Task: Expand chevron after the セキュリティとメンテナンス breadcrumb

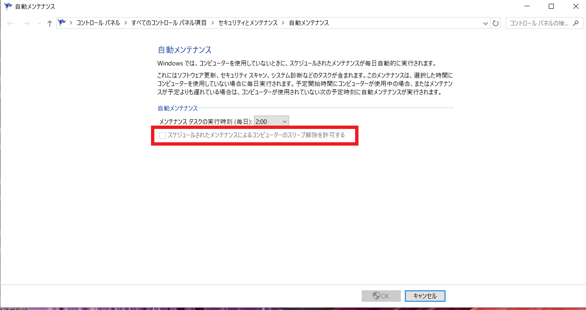Action: click(283, 23)
